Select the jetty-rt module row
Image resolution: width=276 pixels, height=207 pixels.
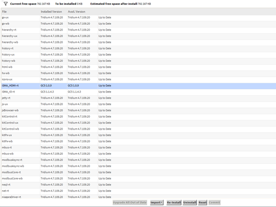(139, 98)
